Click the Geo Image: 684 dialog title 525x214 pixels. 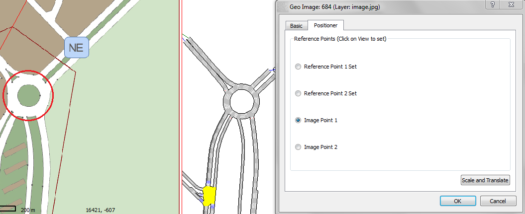pos(334,6)
